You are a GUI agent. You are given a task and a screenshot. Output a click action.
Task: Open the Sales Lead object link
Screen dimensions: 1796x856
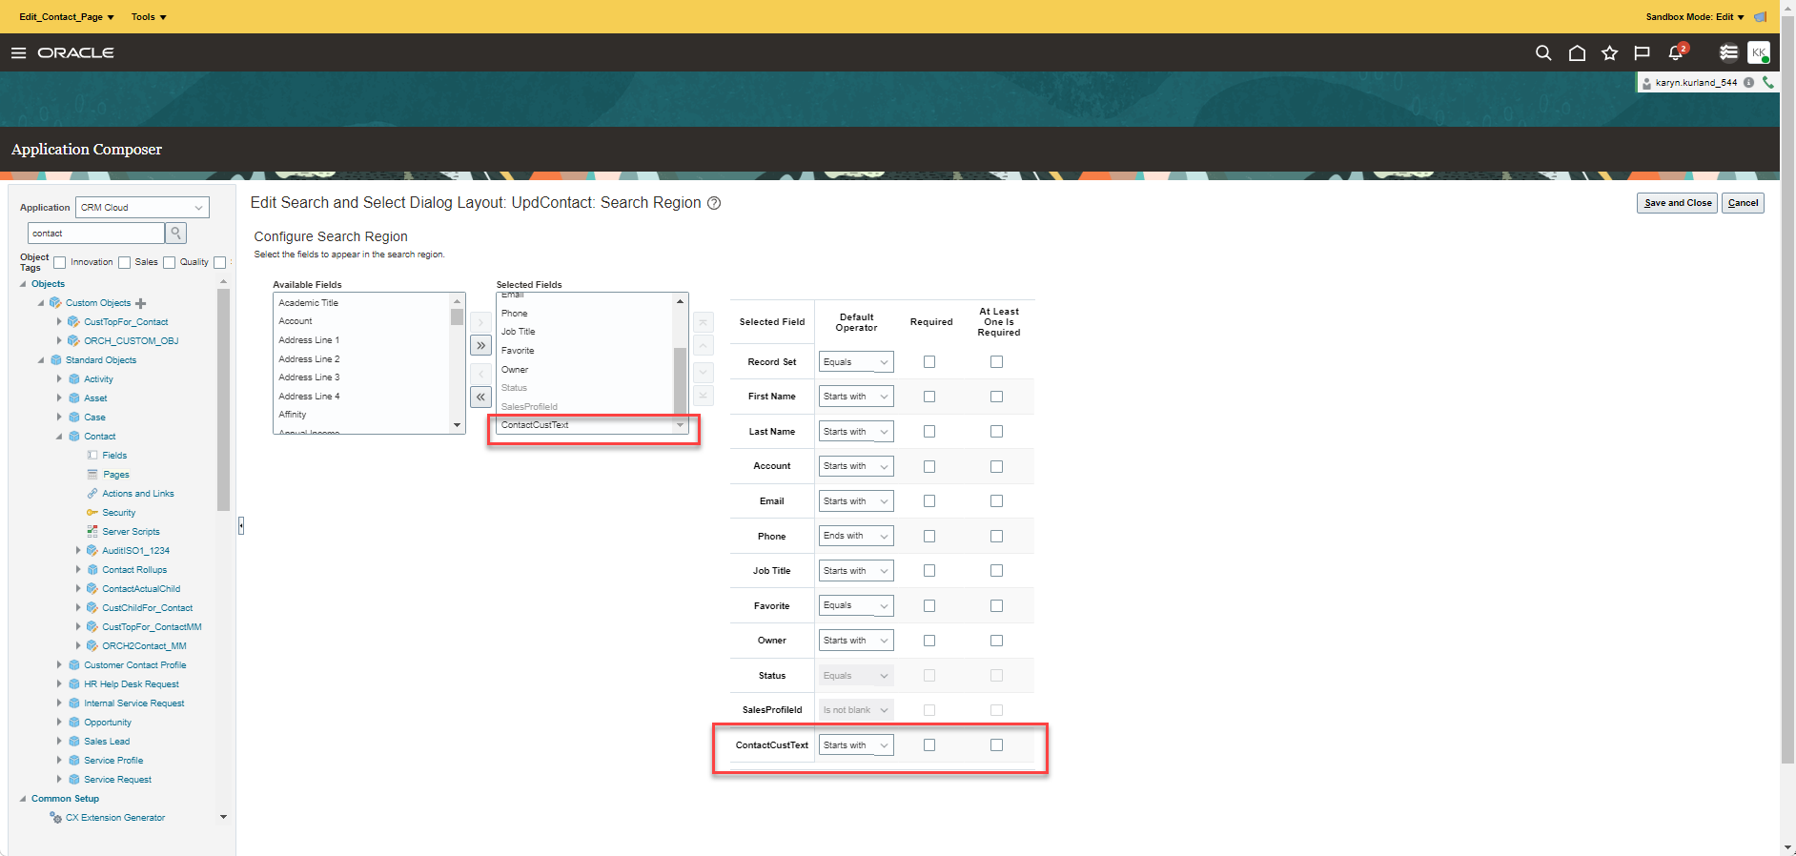107,742
